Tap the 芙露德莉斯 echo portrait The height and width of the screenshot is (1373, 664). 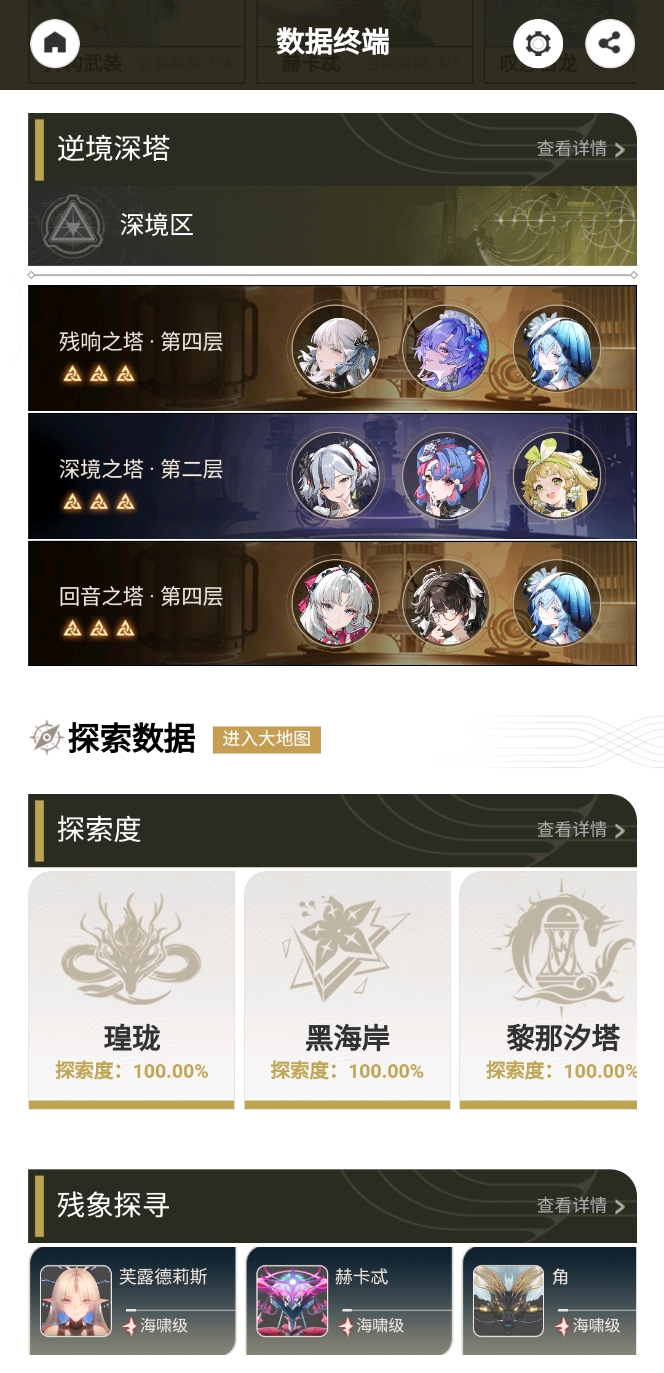pos(76,1300)
